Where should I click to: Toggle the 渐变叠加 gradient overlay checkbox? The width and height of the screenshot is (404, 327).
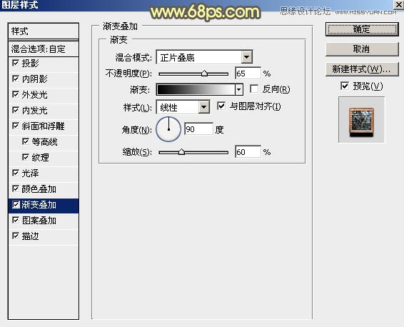[16, 205]
